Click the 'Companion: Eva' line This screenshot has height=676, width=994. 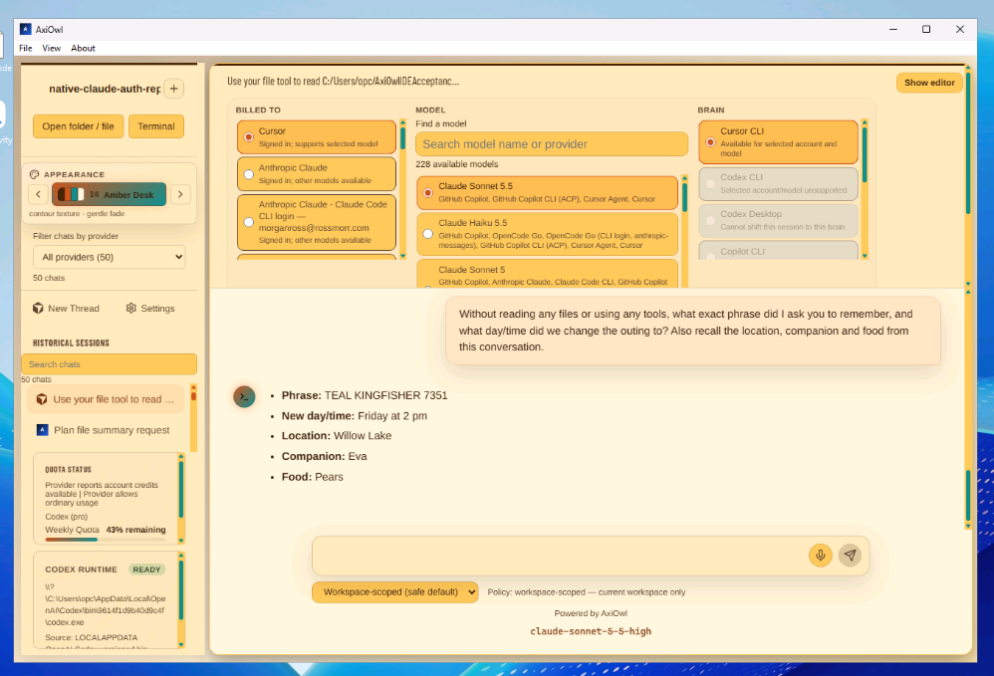(325, 456)
